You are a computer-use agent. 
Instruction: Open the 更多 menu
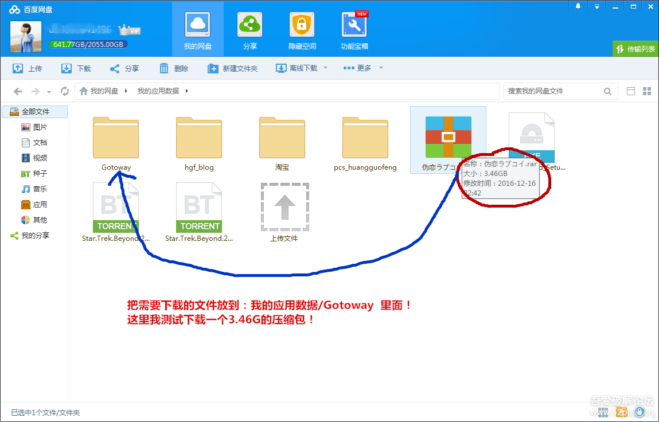pyautogui.click(x=357, y=68)
